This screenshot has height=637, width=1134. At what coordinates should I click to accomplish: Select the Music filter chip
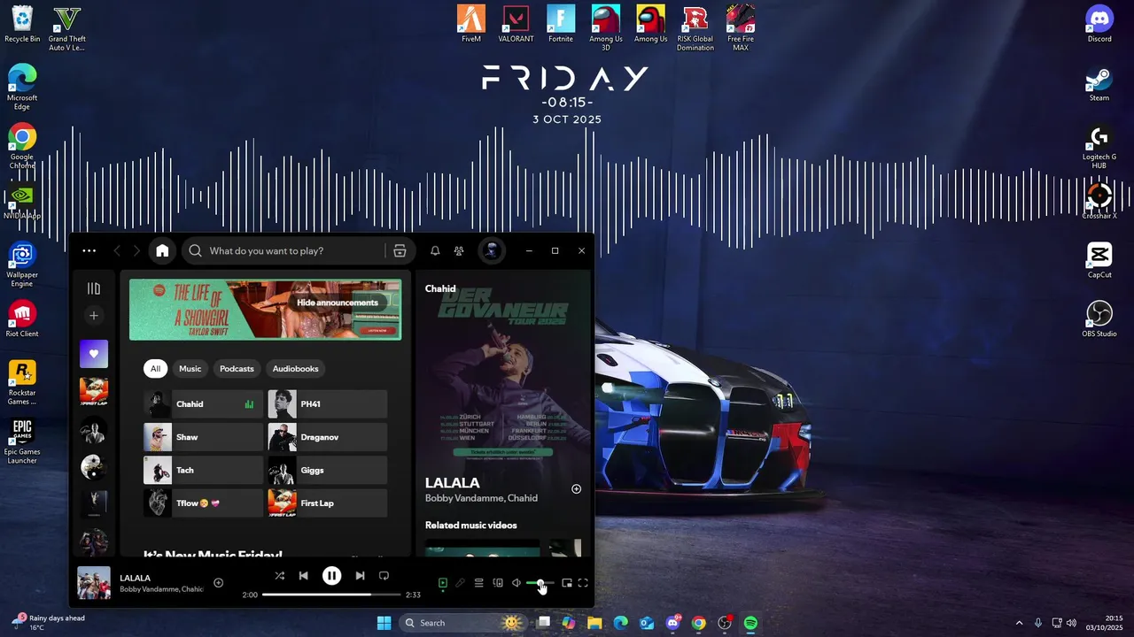(x=190, y=369)
